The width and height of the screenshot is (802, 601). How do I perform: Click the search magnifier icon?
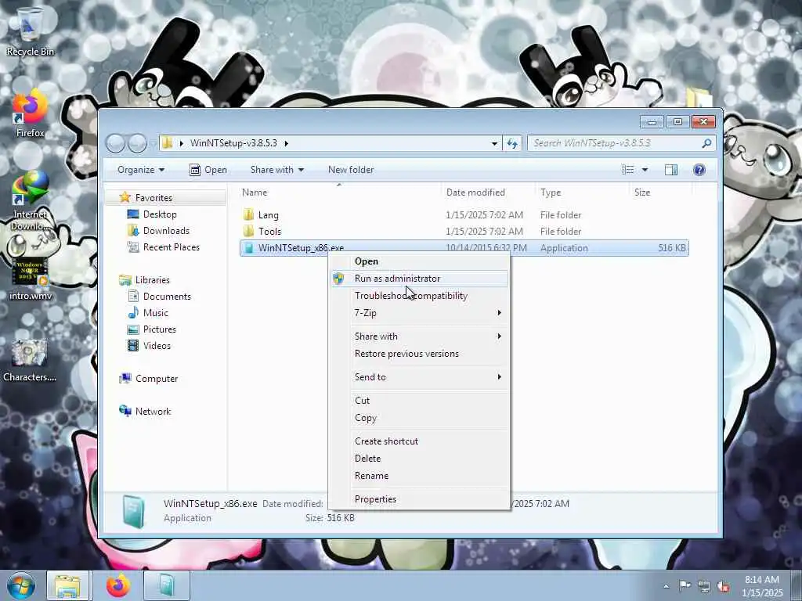pyautogui.click(x=707, y=143)
